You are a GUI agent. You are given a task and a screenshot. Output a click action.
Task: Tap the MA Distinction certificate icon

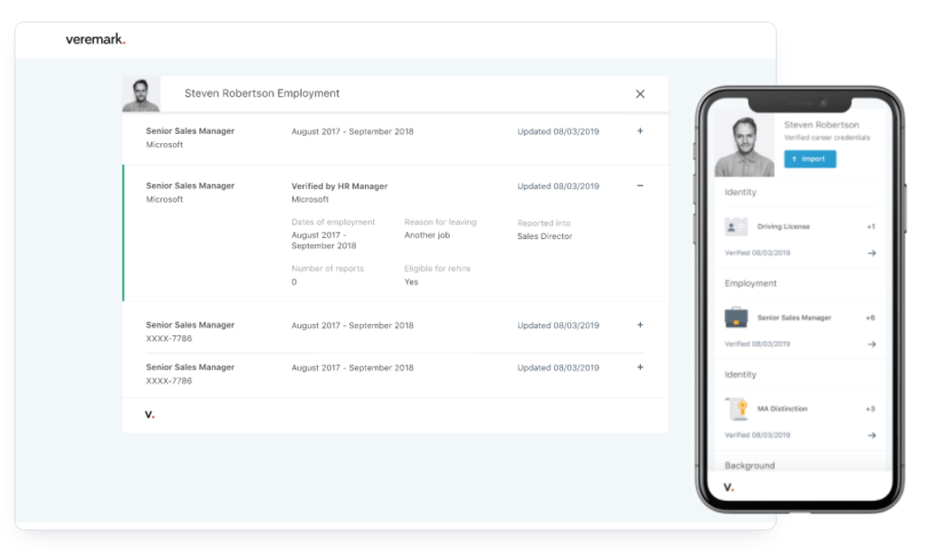tap(737, 409)
